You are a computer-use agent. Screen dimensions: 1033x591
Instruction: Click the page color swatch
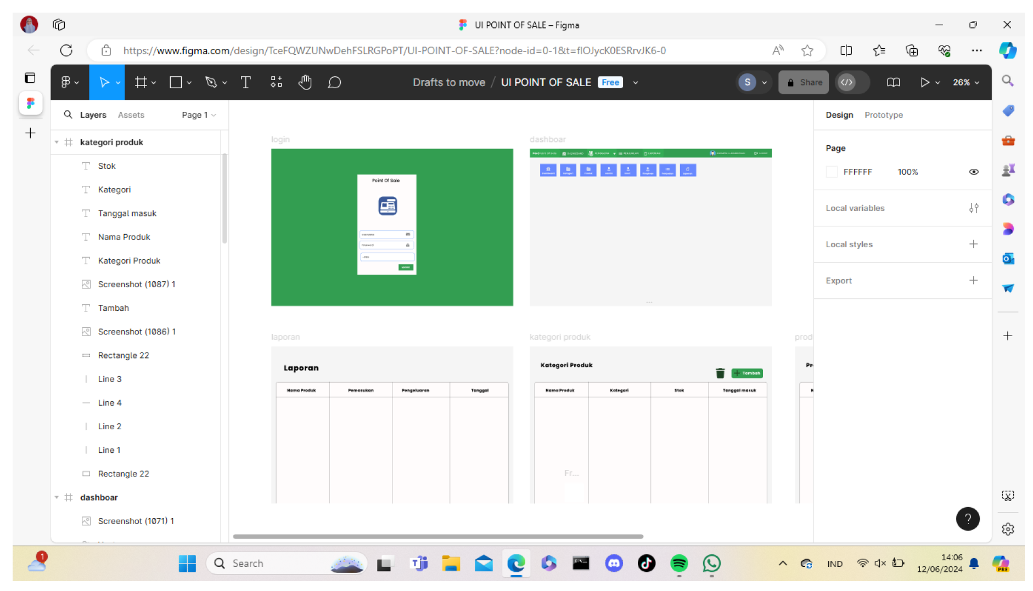coord(832,172)
